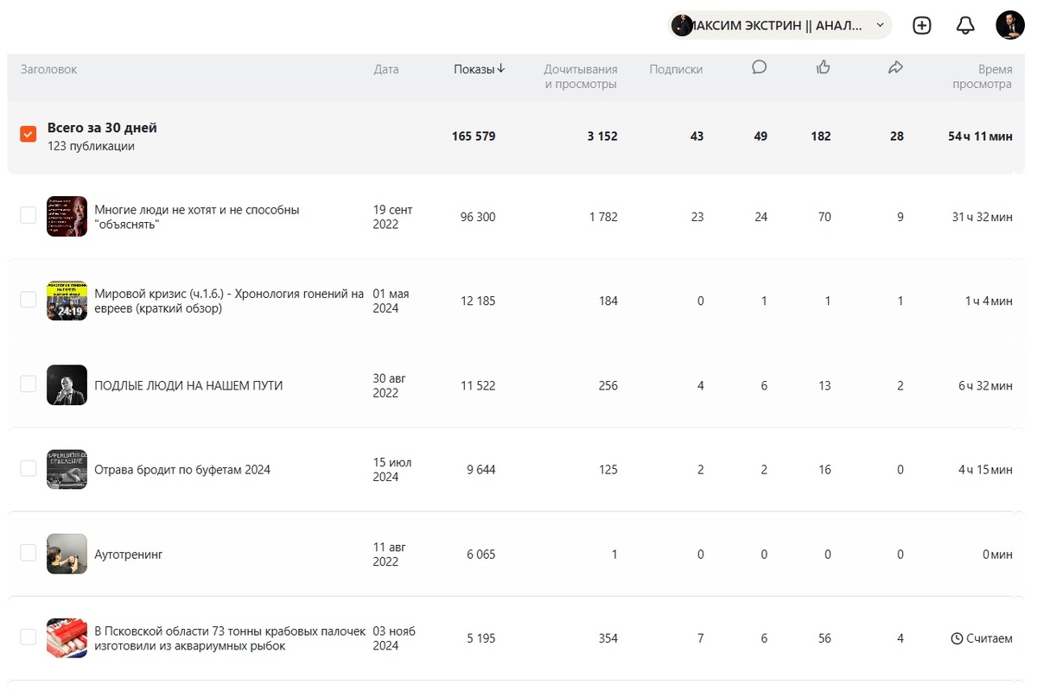Click the clock icon next to Считаем
1037x691 pixels.
pos(957,638)
